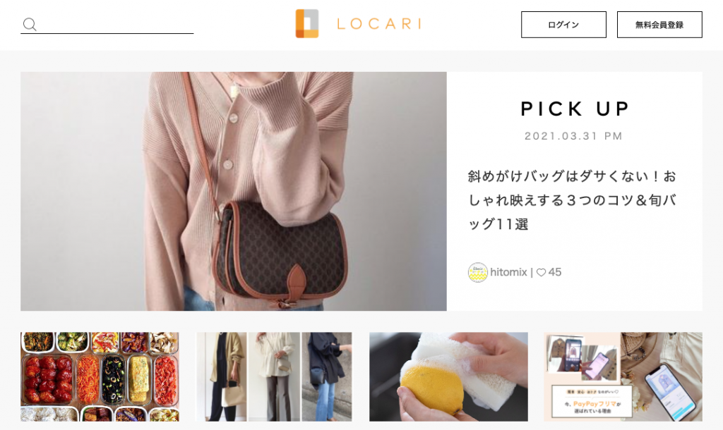Image resolution: width=723 pixels, height=430 pixels.
Task: Click the white PICK UP info panel
Action: [x=575, y=191]
